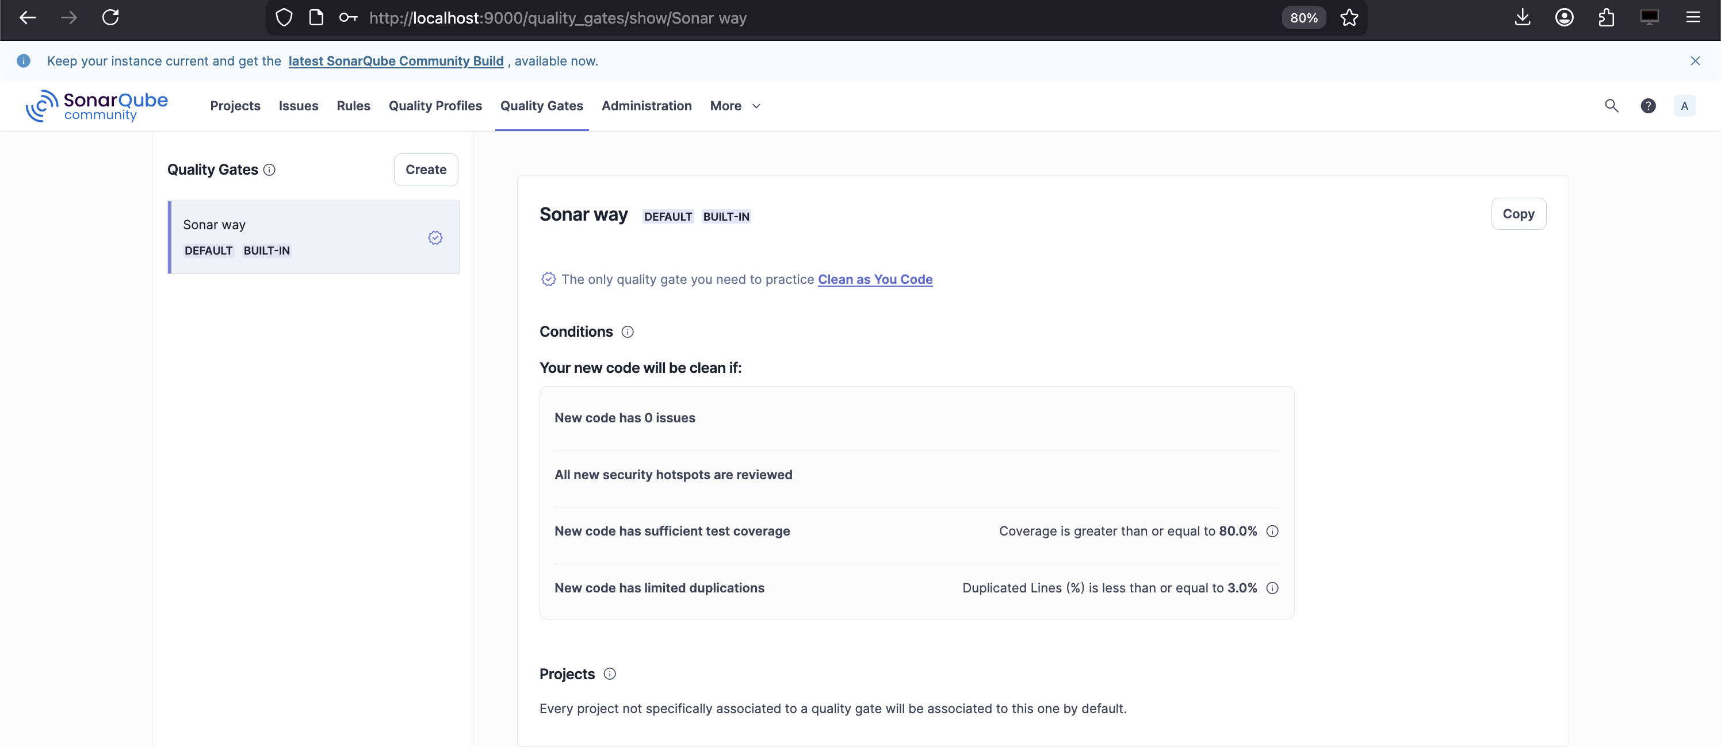Click info icon on duplicated lines row
Image resolution: width=1721 pixels, height=747 pixels.
[1272, 588]
